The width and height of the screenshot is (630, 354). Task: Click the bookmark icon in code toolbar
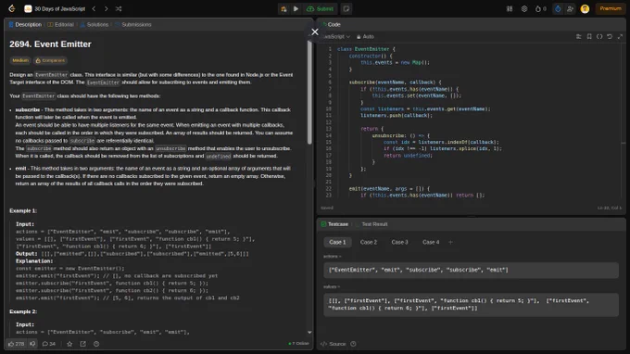point(589,36)
